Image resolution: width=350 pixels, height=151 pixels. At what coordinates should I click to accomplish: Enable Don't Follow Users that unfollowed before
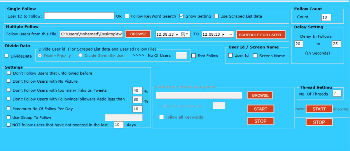pyautogui.click(x=9, y=73)
